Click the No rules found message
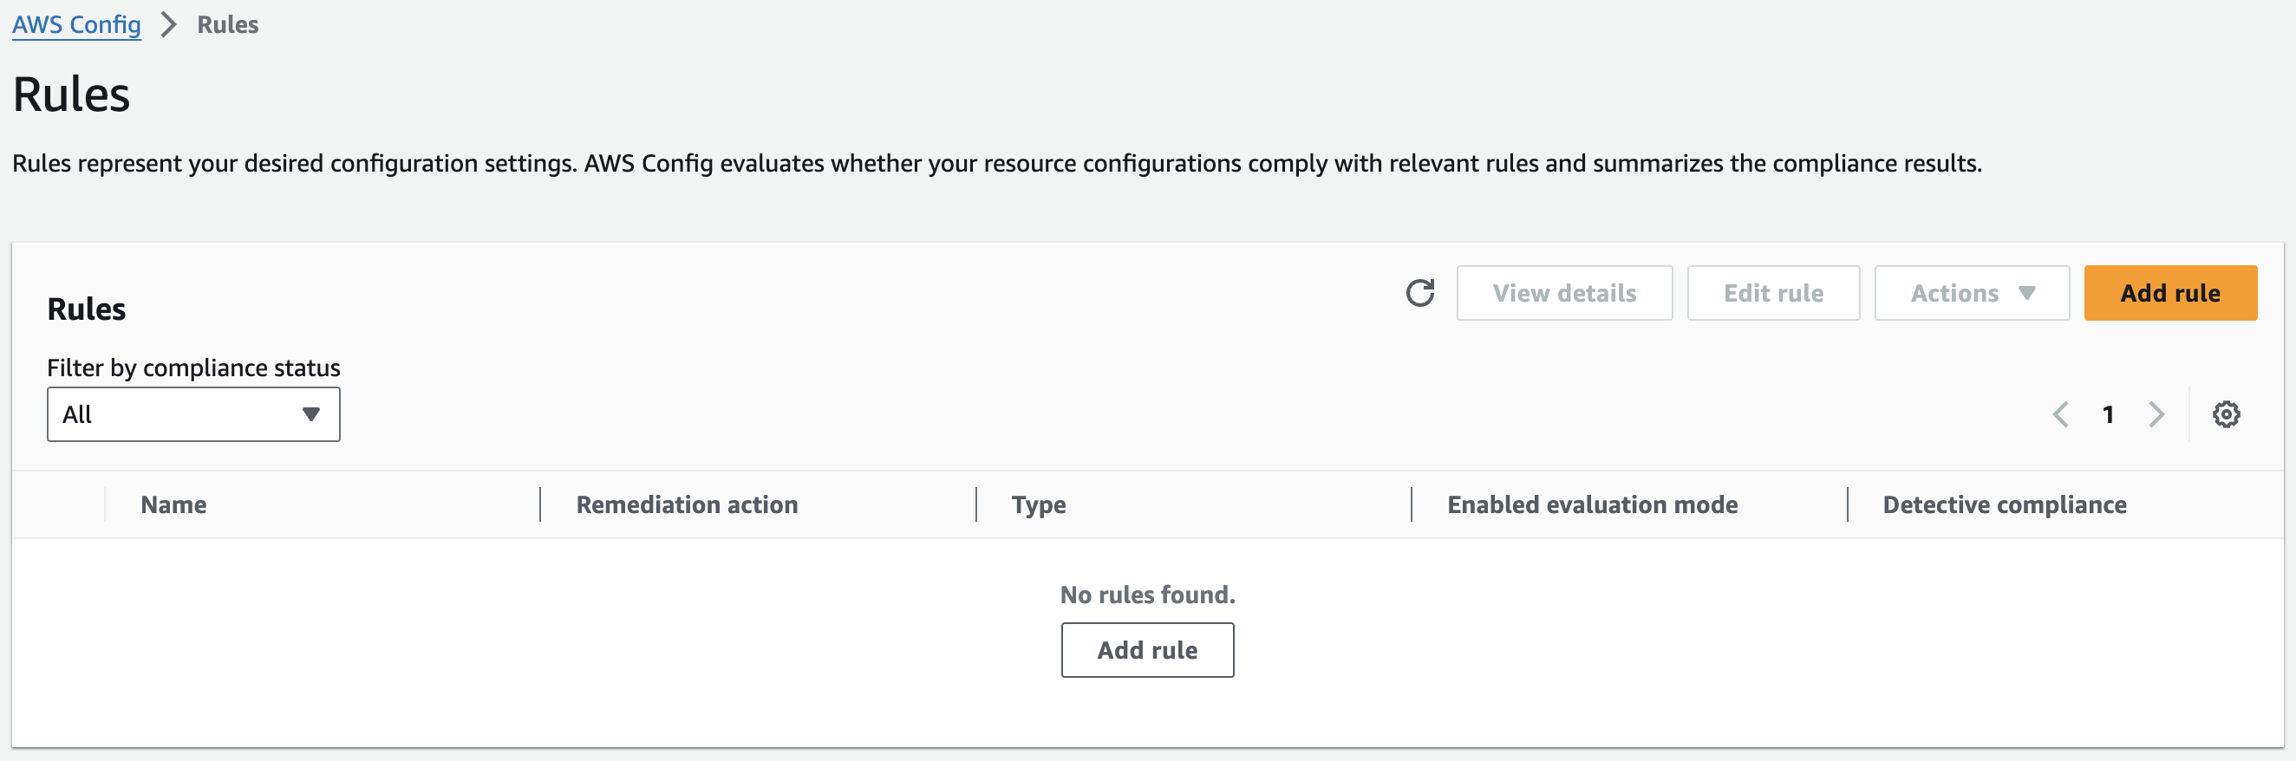2296x761 pixels. tap(1147, 595)
